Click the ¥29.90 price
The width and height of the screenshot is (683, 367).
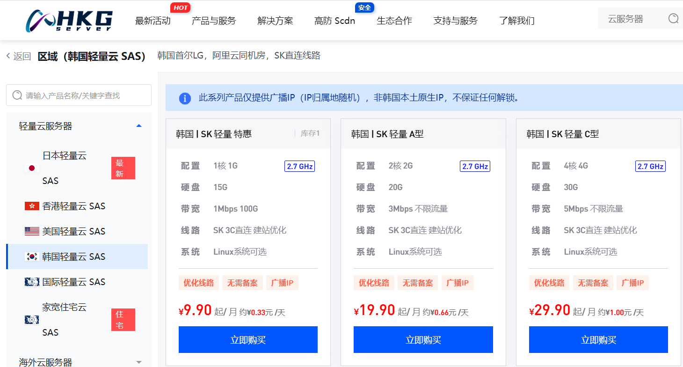550,310
